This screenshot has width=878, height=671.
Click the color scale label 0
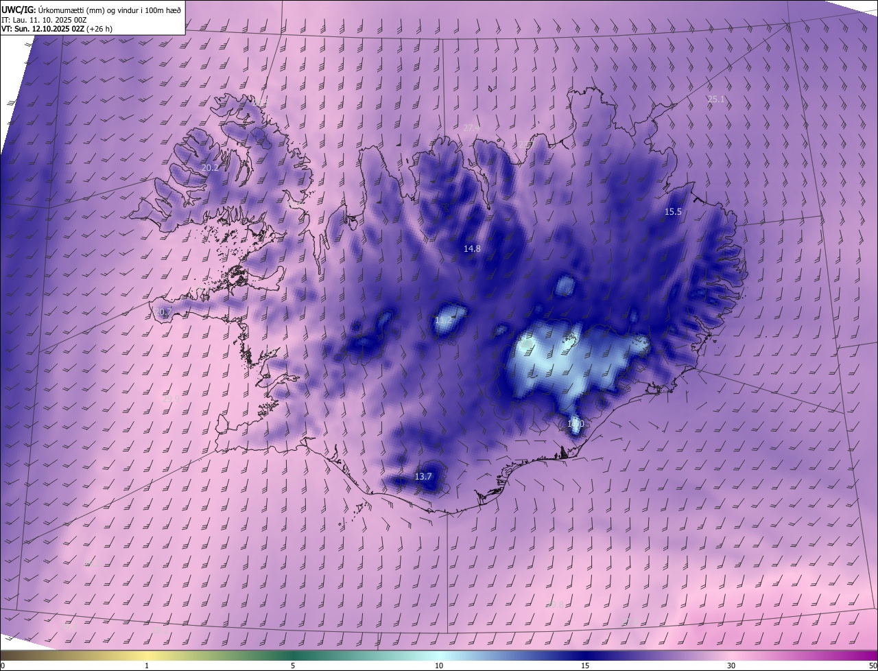[x=3, y=666]
